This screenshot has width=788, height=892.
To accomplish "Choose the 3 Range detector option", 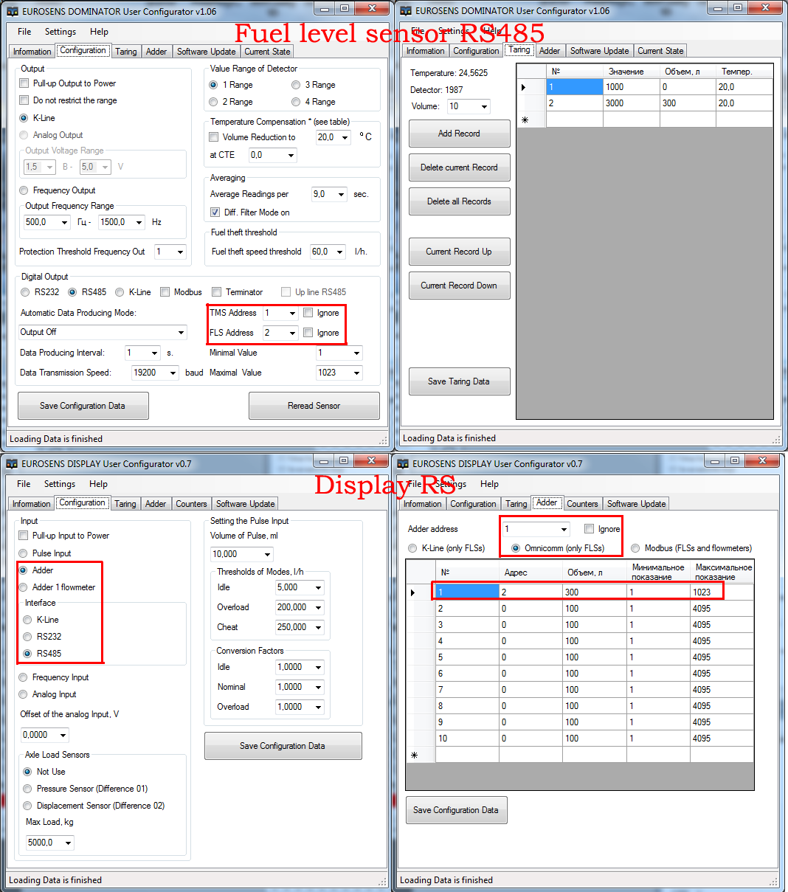I will tap(296, 85).
